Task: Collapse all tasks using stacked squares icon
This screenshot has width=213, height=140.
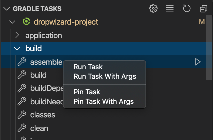Action: [203, 9]
